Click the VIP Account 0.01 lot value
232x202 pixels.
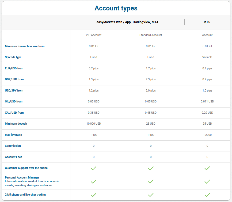tap(94, 46)
